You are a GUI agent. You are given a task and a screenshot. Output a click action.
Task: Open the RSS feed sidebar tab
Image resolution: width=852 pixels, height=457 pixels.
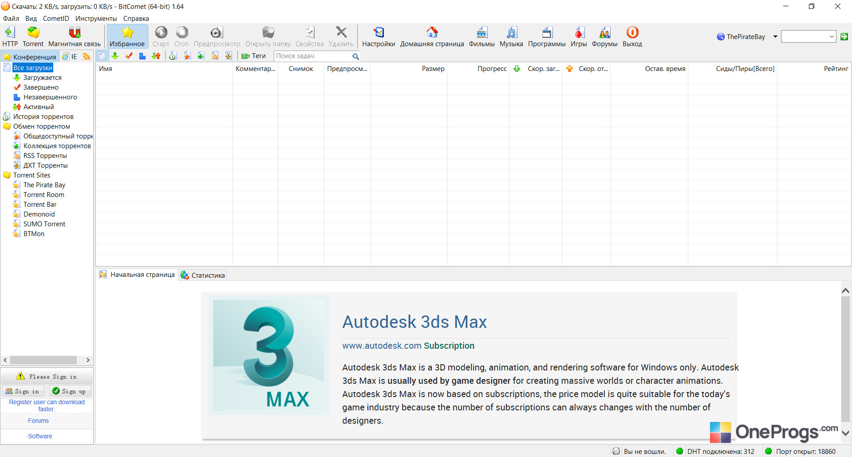(x=87, y=57)
